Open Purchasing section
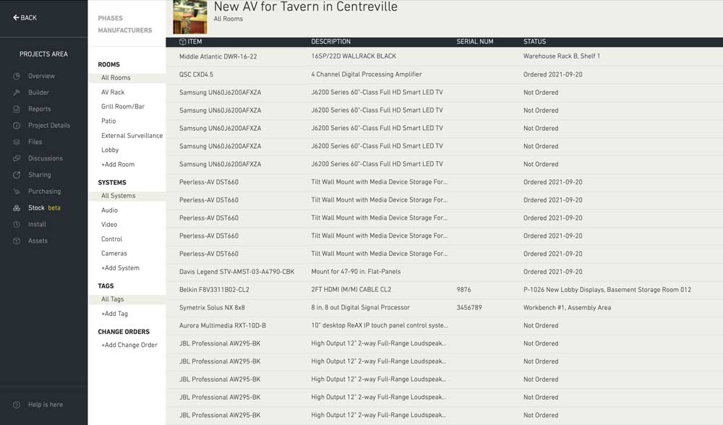The width and height of the screenshot is (723, 425). [45, 192]
